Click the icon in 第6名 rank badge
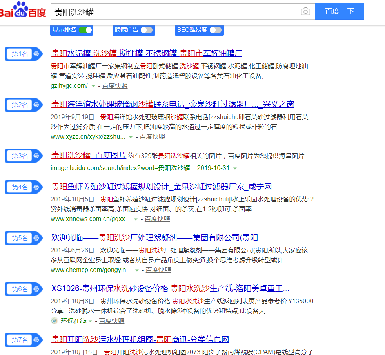 36,289
